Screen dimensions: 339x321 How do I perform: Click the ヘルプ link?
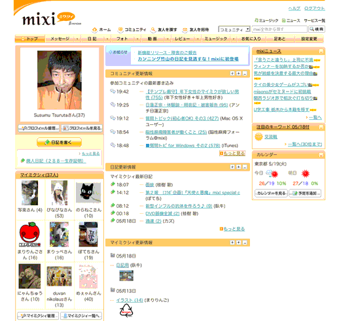tap(294, 8)
